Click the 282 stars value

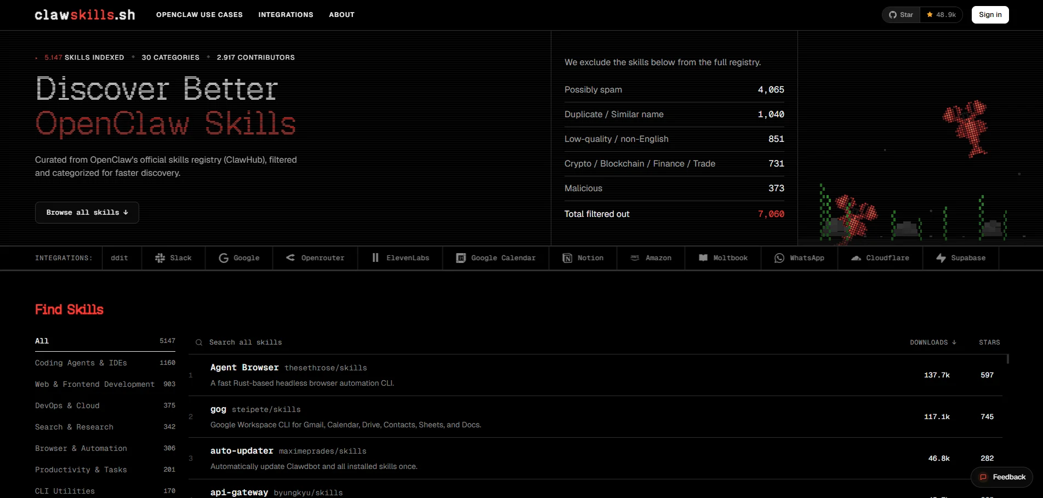coord(987,459)
